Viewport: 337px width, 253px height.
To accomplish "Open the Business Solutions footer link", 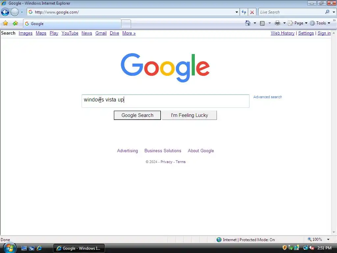I will point(163,151).
